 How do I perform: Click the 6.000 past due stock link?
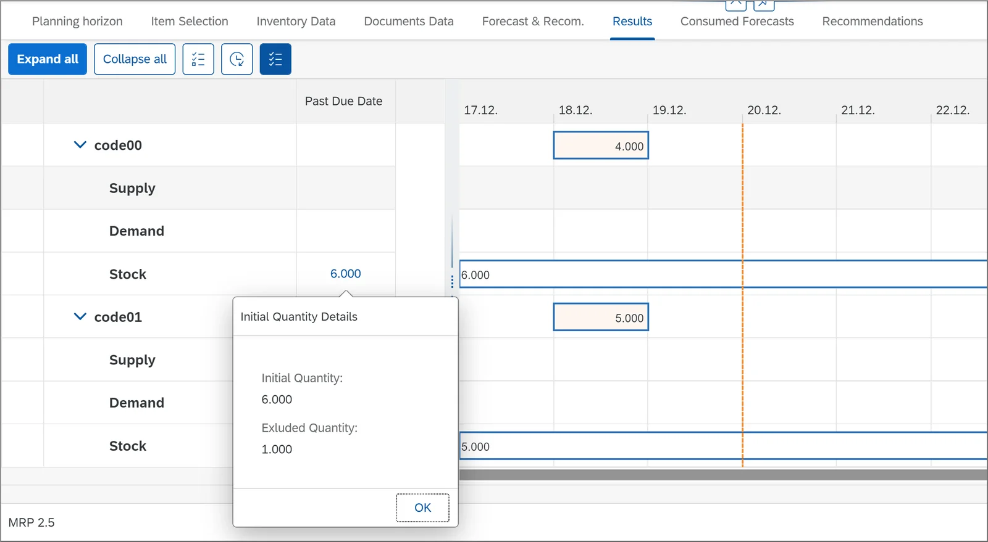[346, 274]
